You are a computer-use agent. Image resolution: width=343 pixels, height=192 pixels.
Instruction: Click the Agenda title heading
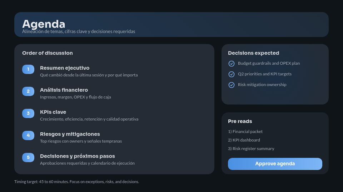(x=44, y=24)
